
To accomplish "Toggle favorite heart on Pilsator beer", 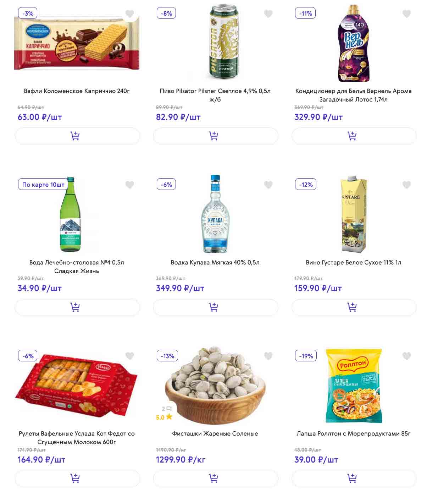I will 268,14.
